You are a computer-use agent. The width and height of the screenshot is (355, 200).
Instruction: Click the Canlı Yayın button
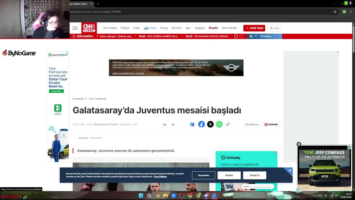click(254, 28)
